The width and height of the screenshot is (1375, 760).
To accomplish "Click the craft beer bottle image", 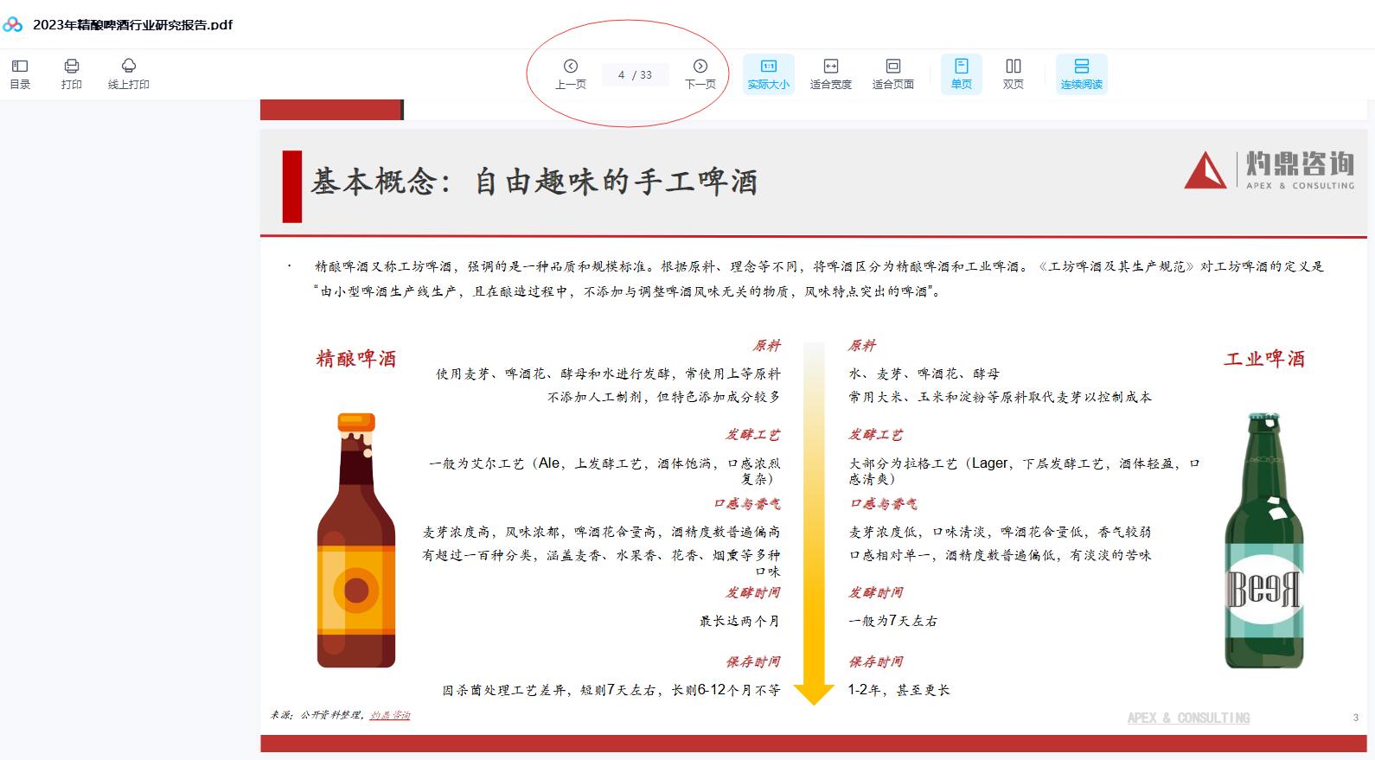I will pyautogui.click(x=356, y=540).
